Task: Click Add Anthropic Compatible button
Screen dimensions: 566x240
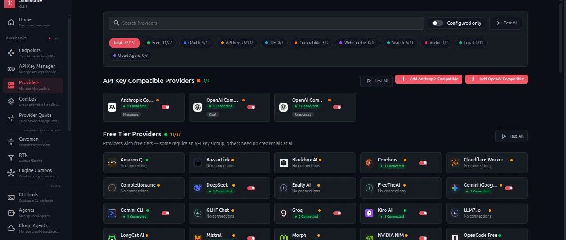Action: click(x=429, y=79)
